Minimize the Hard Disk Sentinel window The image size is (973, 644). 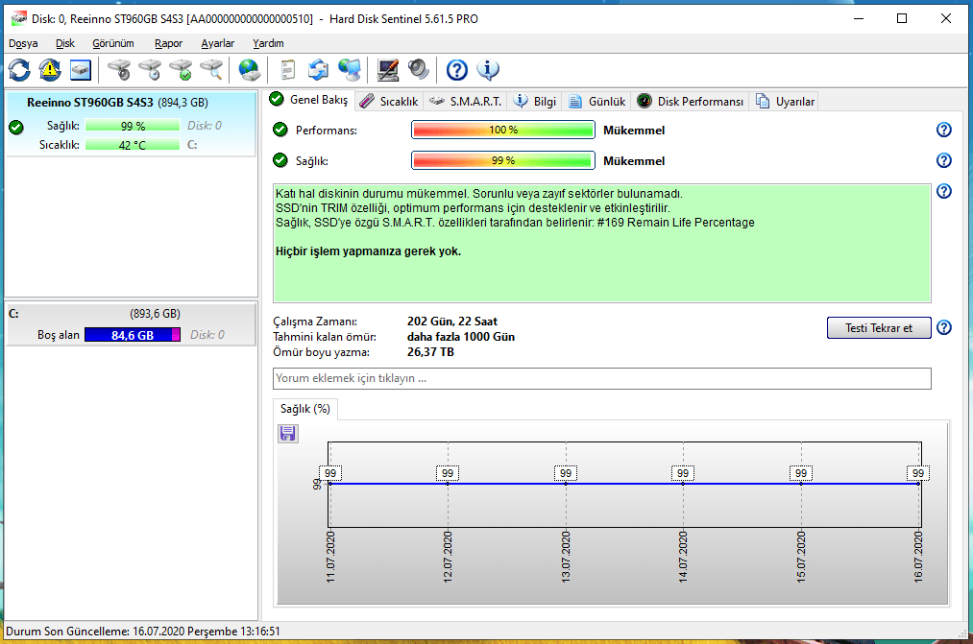[859, 18]
